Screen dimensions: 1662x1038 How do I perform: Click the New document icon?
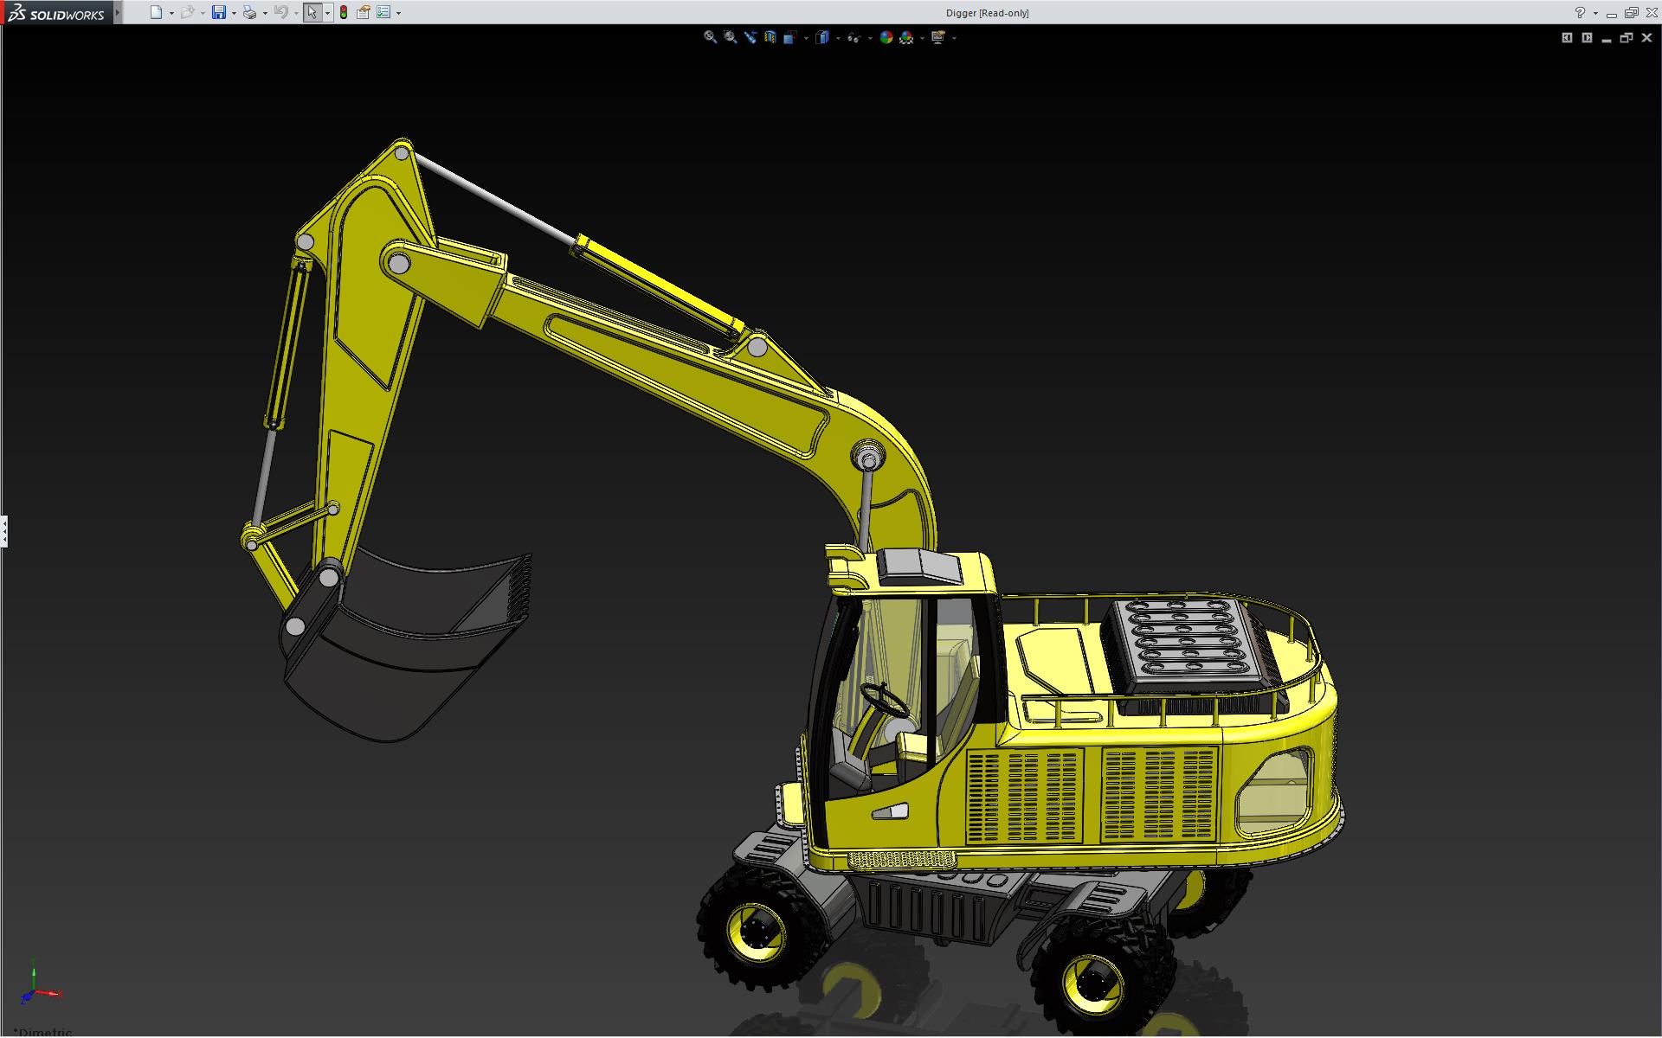156,12
